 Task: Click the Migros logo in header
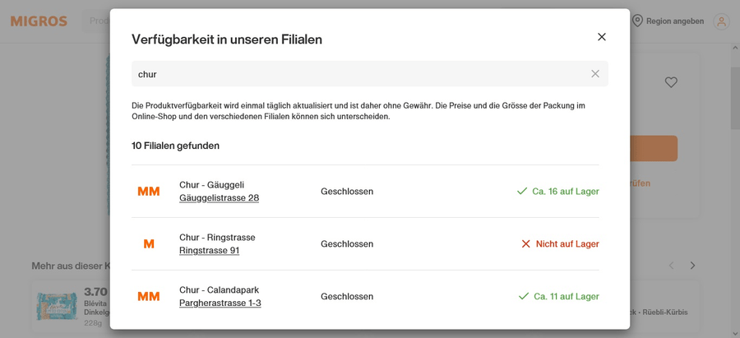click(39, 21)
